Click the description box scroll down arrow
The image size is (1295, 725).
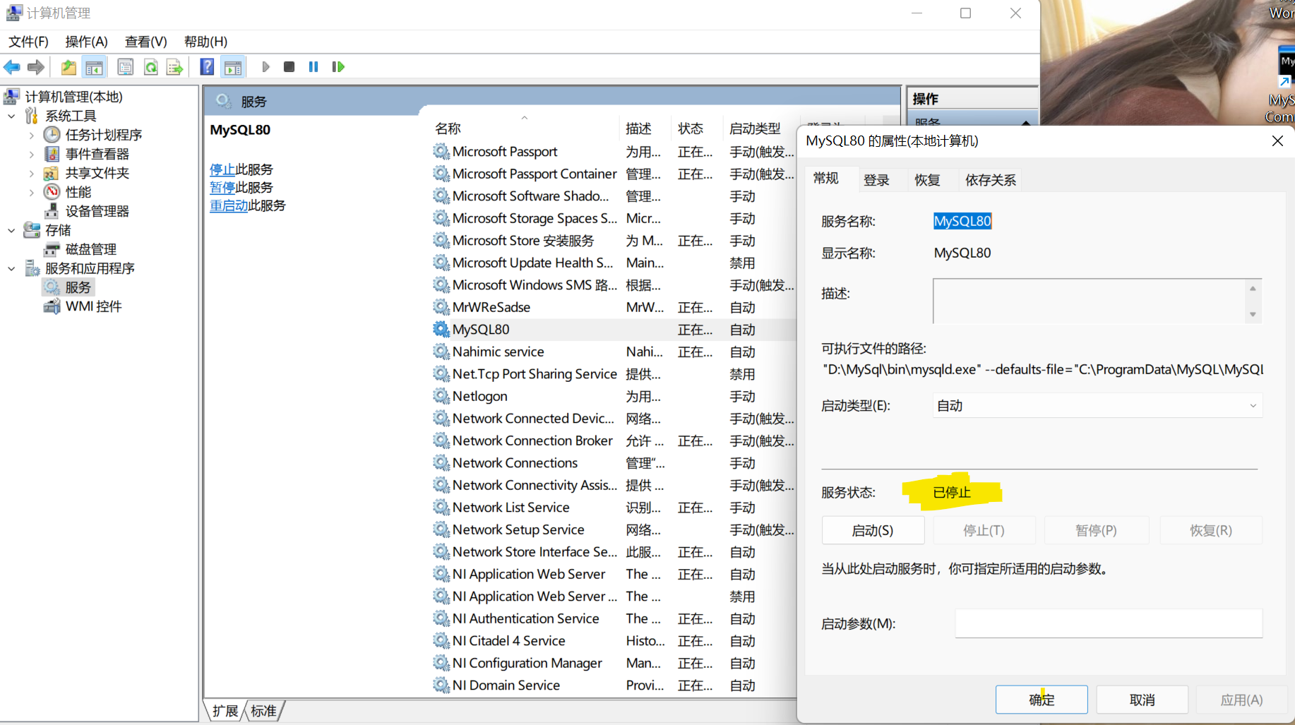coord(1253,314)
